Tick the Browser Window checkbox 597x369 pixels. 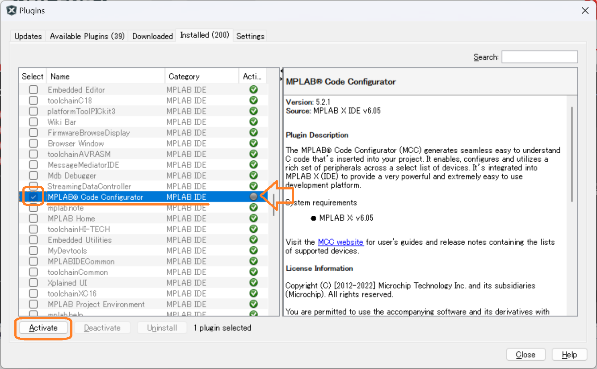coord(33,143)
